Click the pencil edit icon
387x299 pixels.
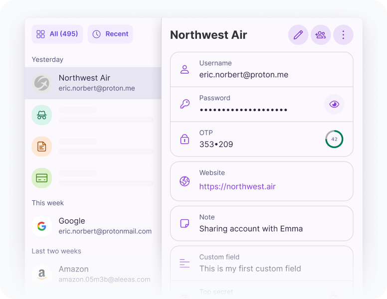point(298,35)
